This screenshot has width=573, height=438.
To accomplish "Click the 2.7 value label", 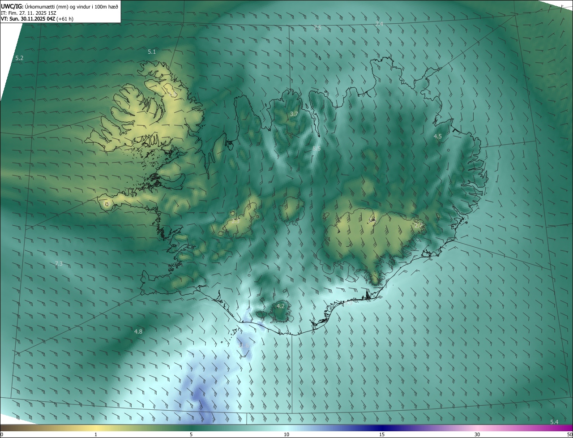I will [x=418, y=225].
